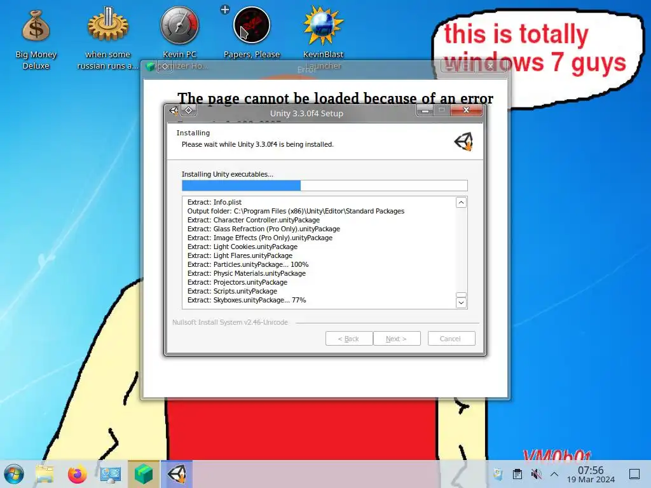Launch the KevinBlast Launcher icon

click(x=323, y=37)
